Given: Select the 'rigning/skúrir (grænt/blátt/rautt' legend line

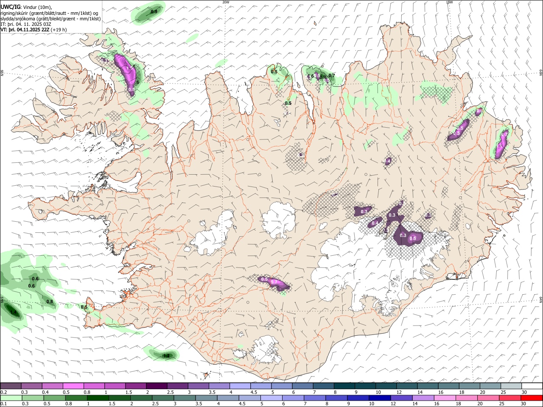Looking at the screenshot, I should [x=49, y=13].
